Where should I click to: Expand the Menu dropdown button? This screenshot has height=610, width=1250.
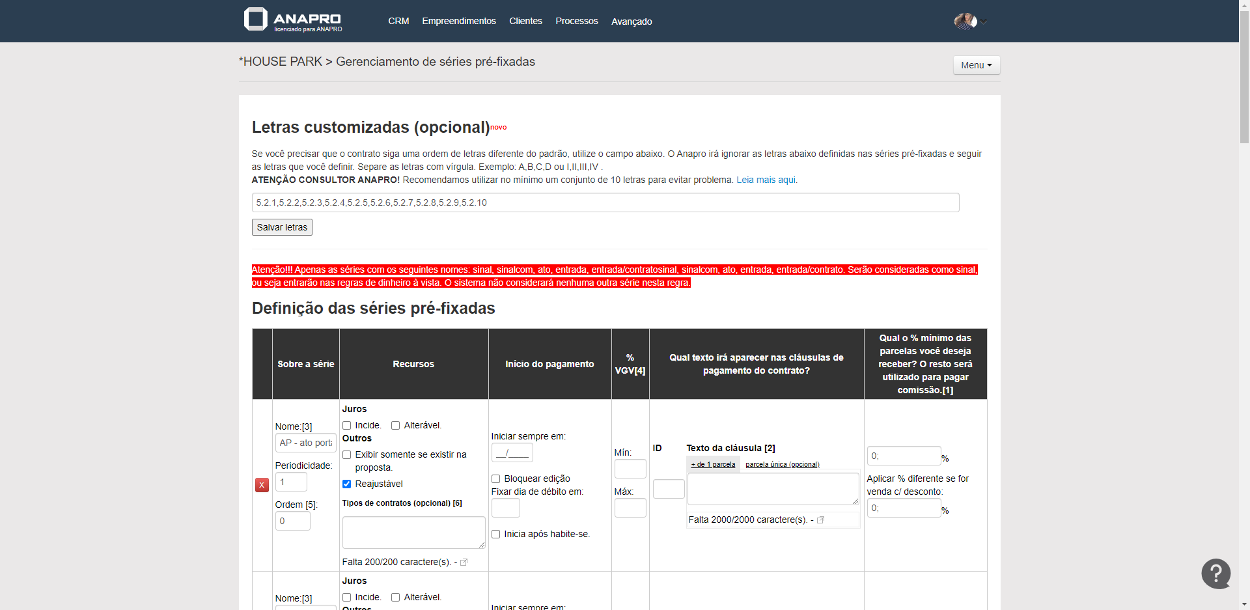coord(976,65)
